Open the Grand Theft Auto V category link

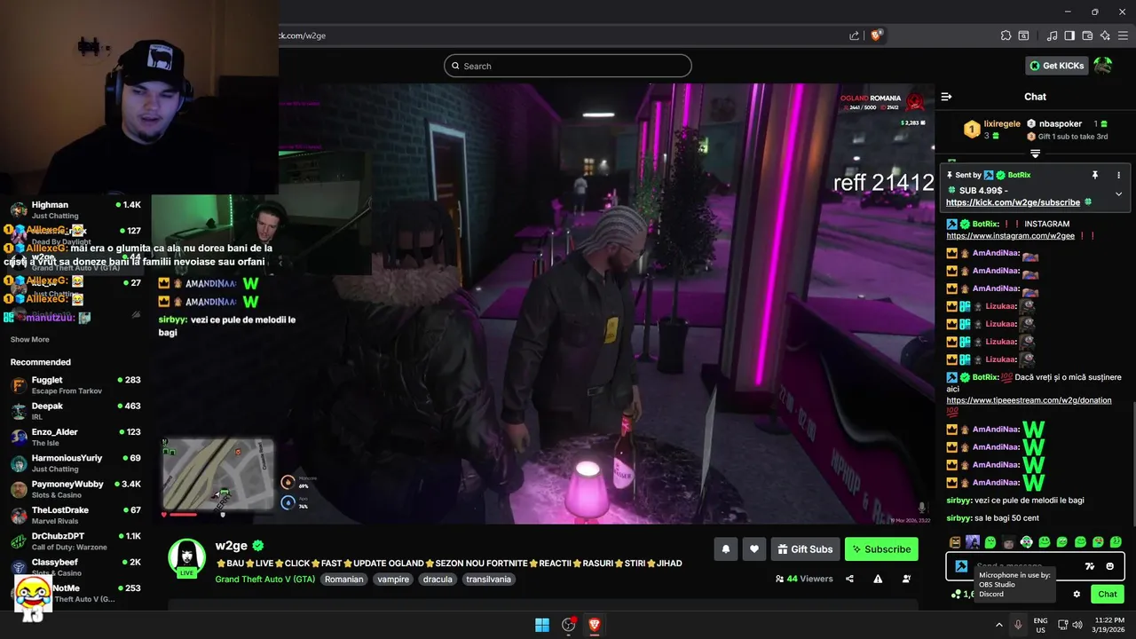(264, 580)
